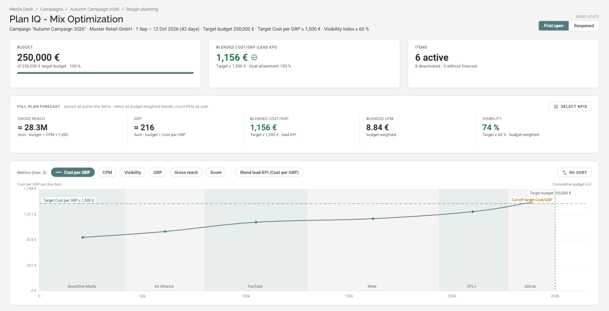Open the Media Desk breadcrumb
This screenshot has width=609, height=311.
tap(20, 9)
